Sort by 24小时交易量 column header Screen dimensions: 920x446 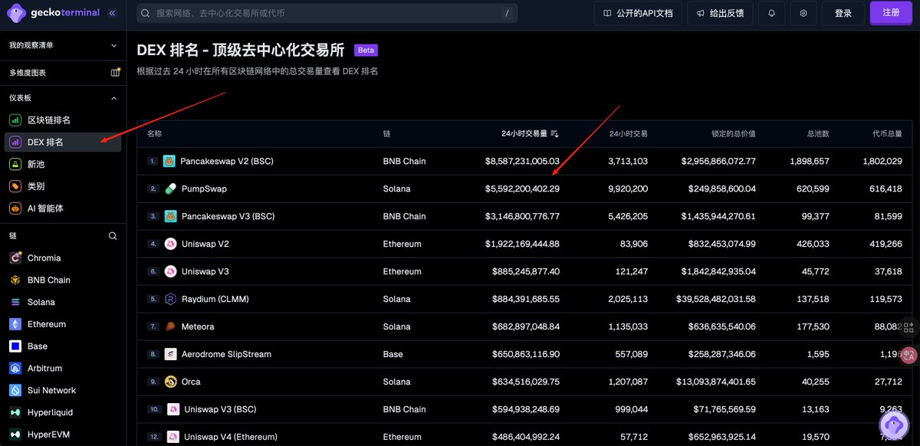point(529,133)
